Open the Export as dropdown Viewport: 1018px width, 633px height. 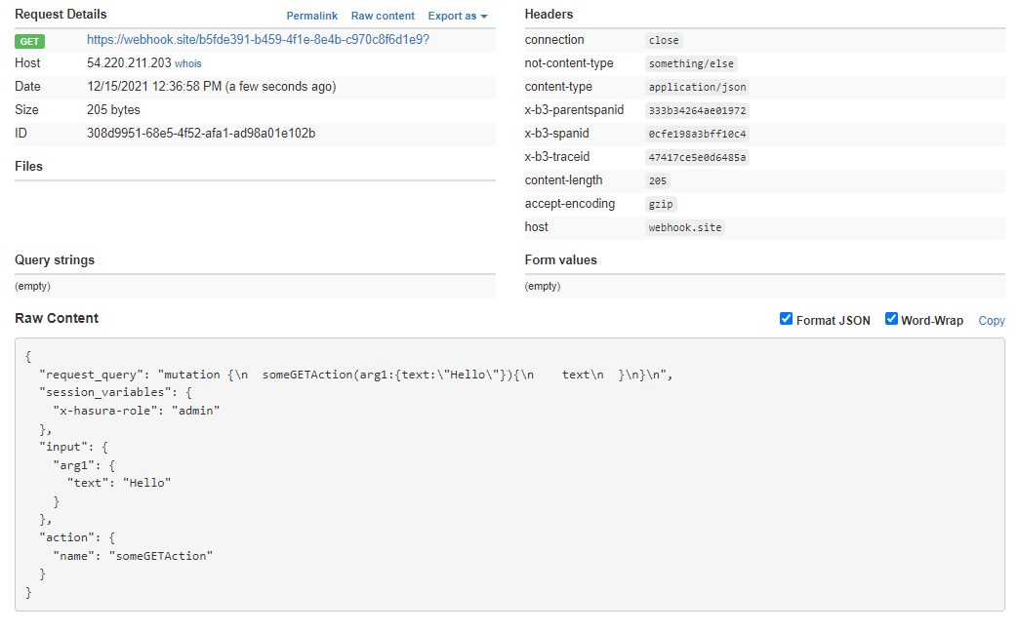457,16
